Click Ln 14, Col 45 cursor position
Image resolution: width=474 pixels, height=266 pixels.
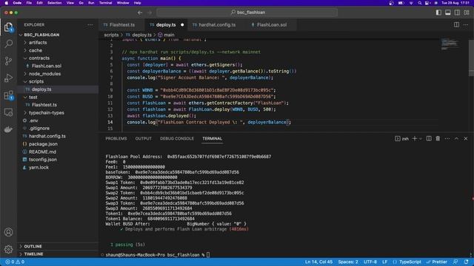318,262
